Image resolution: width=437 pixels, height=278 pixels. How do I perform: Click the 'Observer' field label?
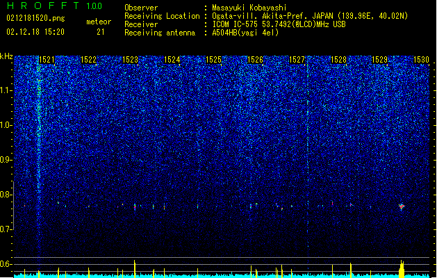click(x=141, y=8)
